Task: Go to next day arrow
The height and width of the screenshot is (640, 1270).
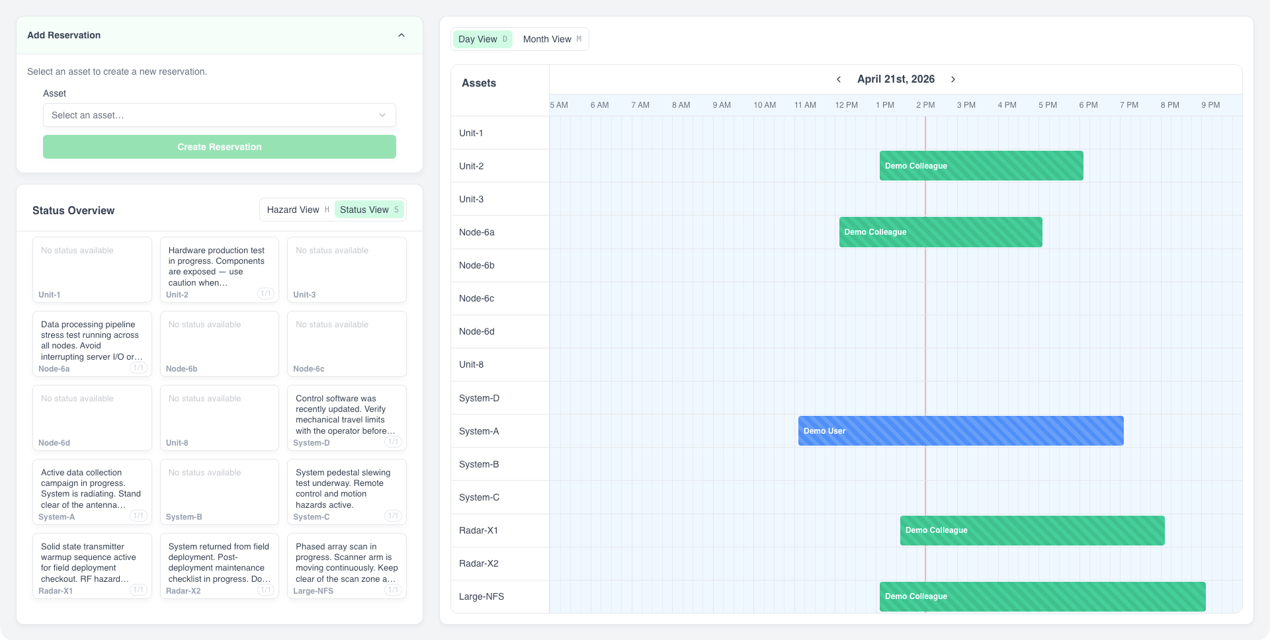Action: 953,79
